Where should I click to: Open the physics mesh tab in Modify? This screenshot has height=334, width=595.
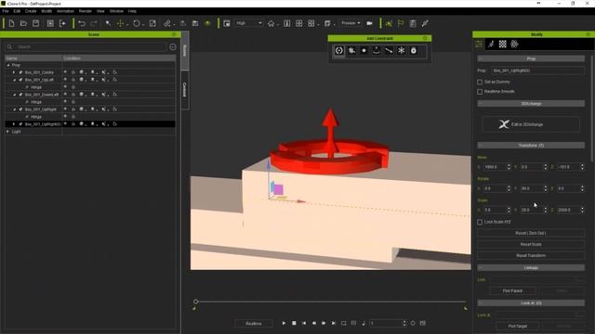click(x=514, y=45)
